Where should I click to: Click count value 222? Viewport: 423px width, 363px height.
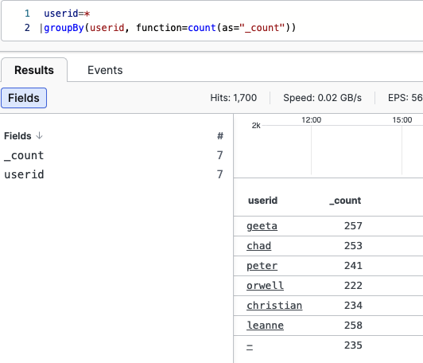pos(353,286)
